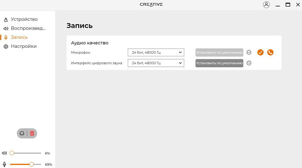
Task: Click the orange phone communication device icon
Action: click(x=270, y=52)
